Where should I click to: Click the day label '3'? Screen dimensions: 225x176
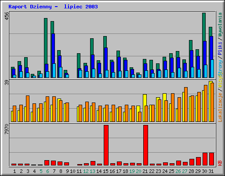coord(28,171)
